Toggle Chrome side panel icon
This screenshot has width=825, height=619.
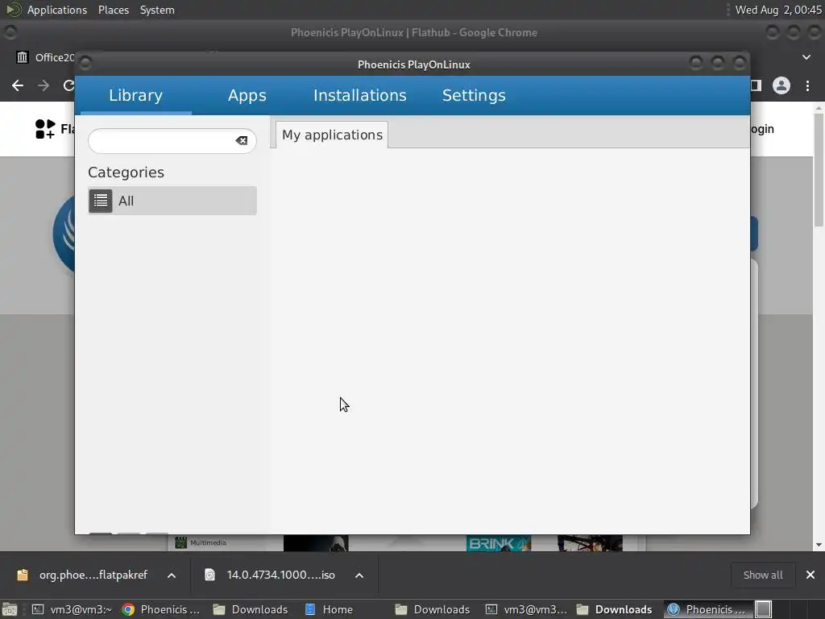pos(756,85)
